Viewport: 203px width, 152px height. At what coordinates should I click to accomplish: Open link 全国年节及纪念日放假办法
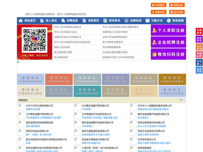pos(68,37)
